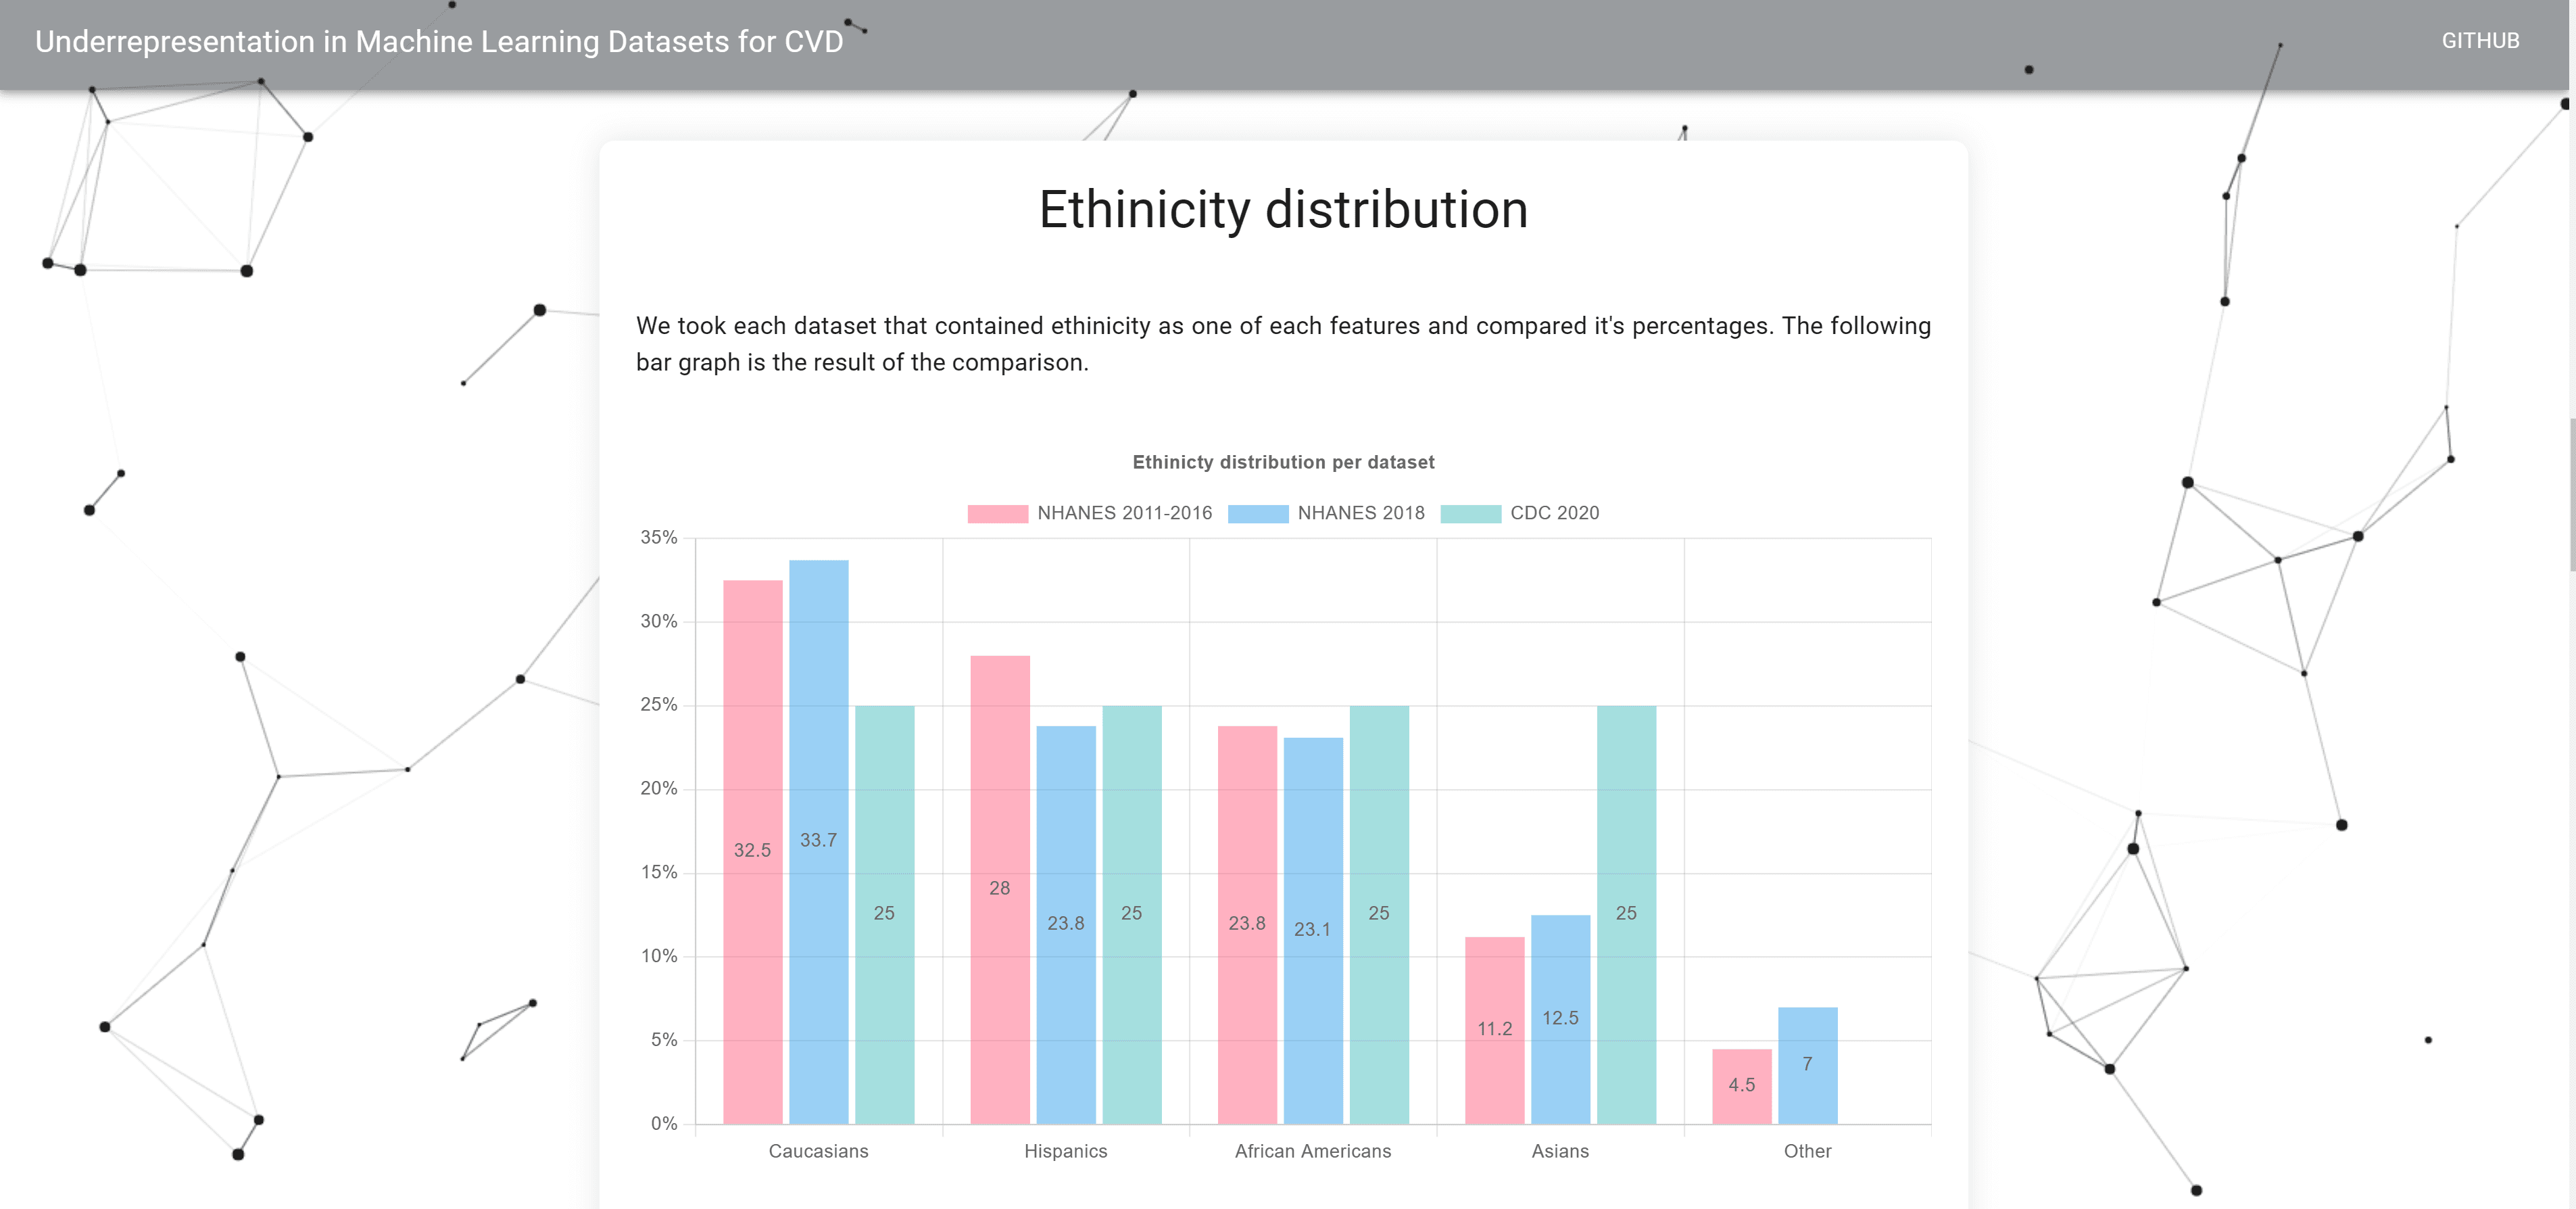The image size is (2576, 1209).
Task: Select the Caucasians blue bar labeled 33.7
Action: tap(818, 842)
